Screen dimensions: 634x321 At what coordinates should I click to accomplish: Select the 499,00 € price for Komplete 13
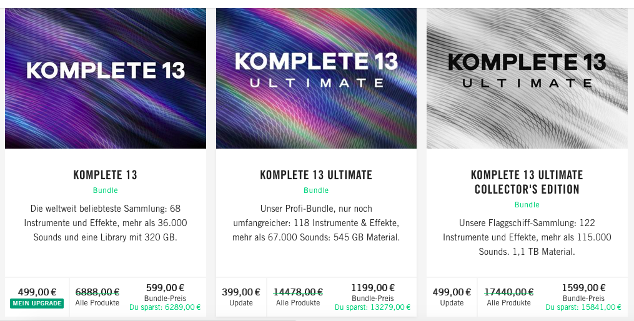pos(37,292)
